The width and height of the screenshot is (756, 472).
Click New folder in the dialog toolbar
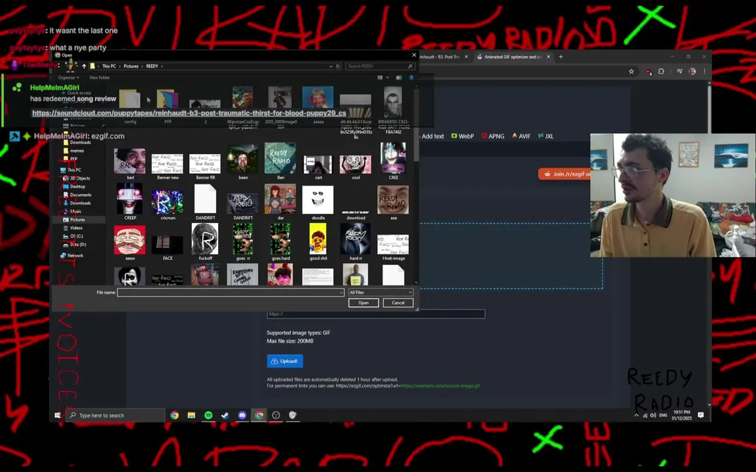tap(100, 78)
